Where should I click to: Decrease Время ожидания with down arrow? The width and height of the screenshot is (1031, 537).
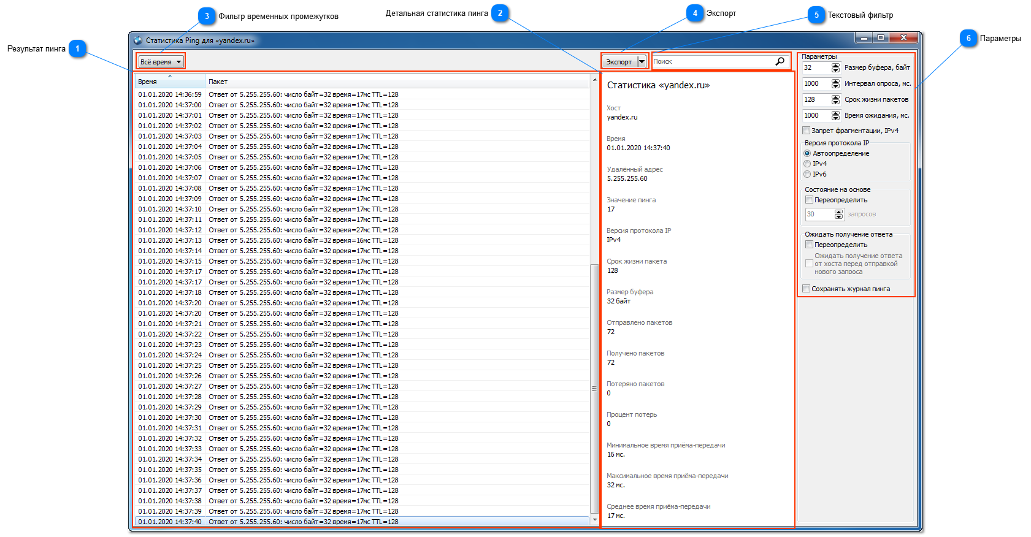[835, 118]
